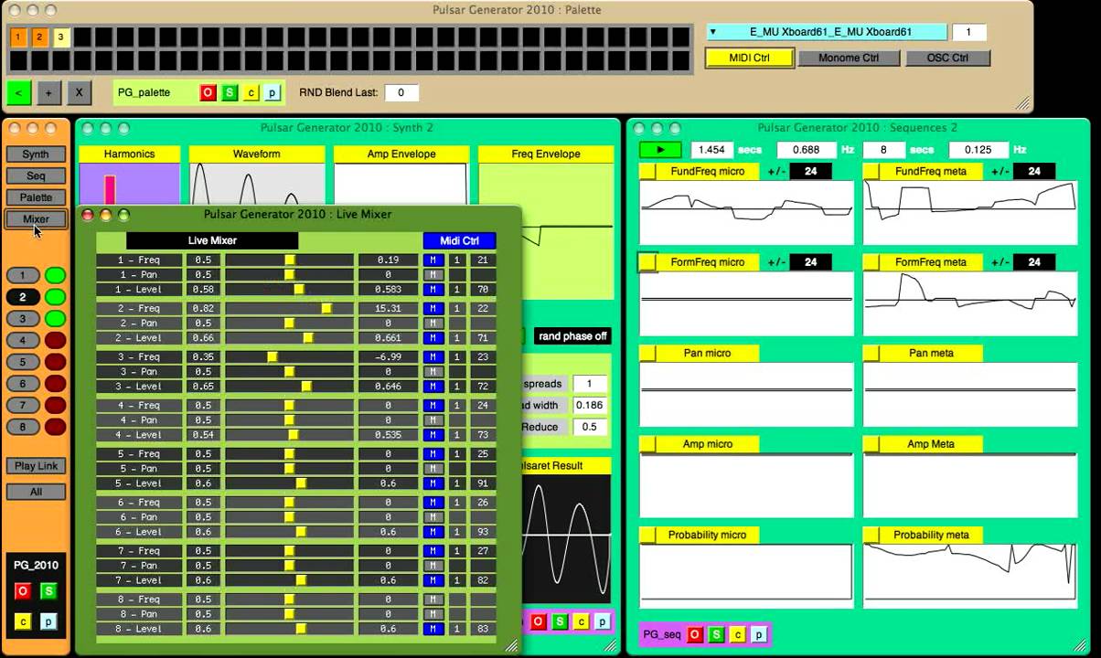Select palette slot 3
Image resolution: width=1101 pixels, height=658 pixels.
coord(61,37)
